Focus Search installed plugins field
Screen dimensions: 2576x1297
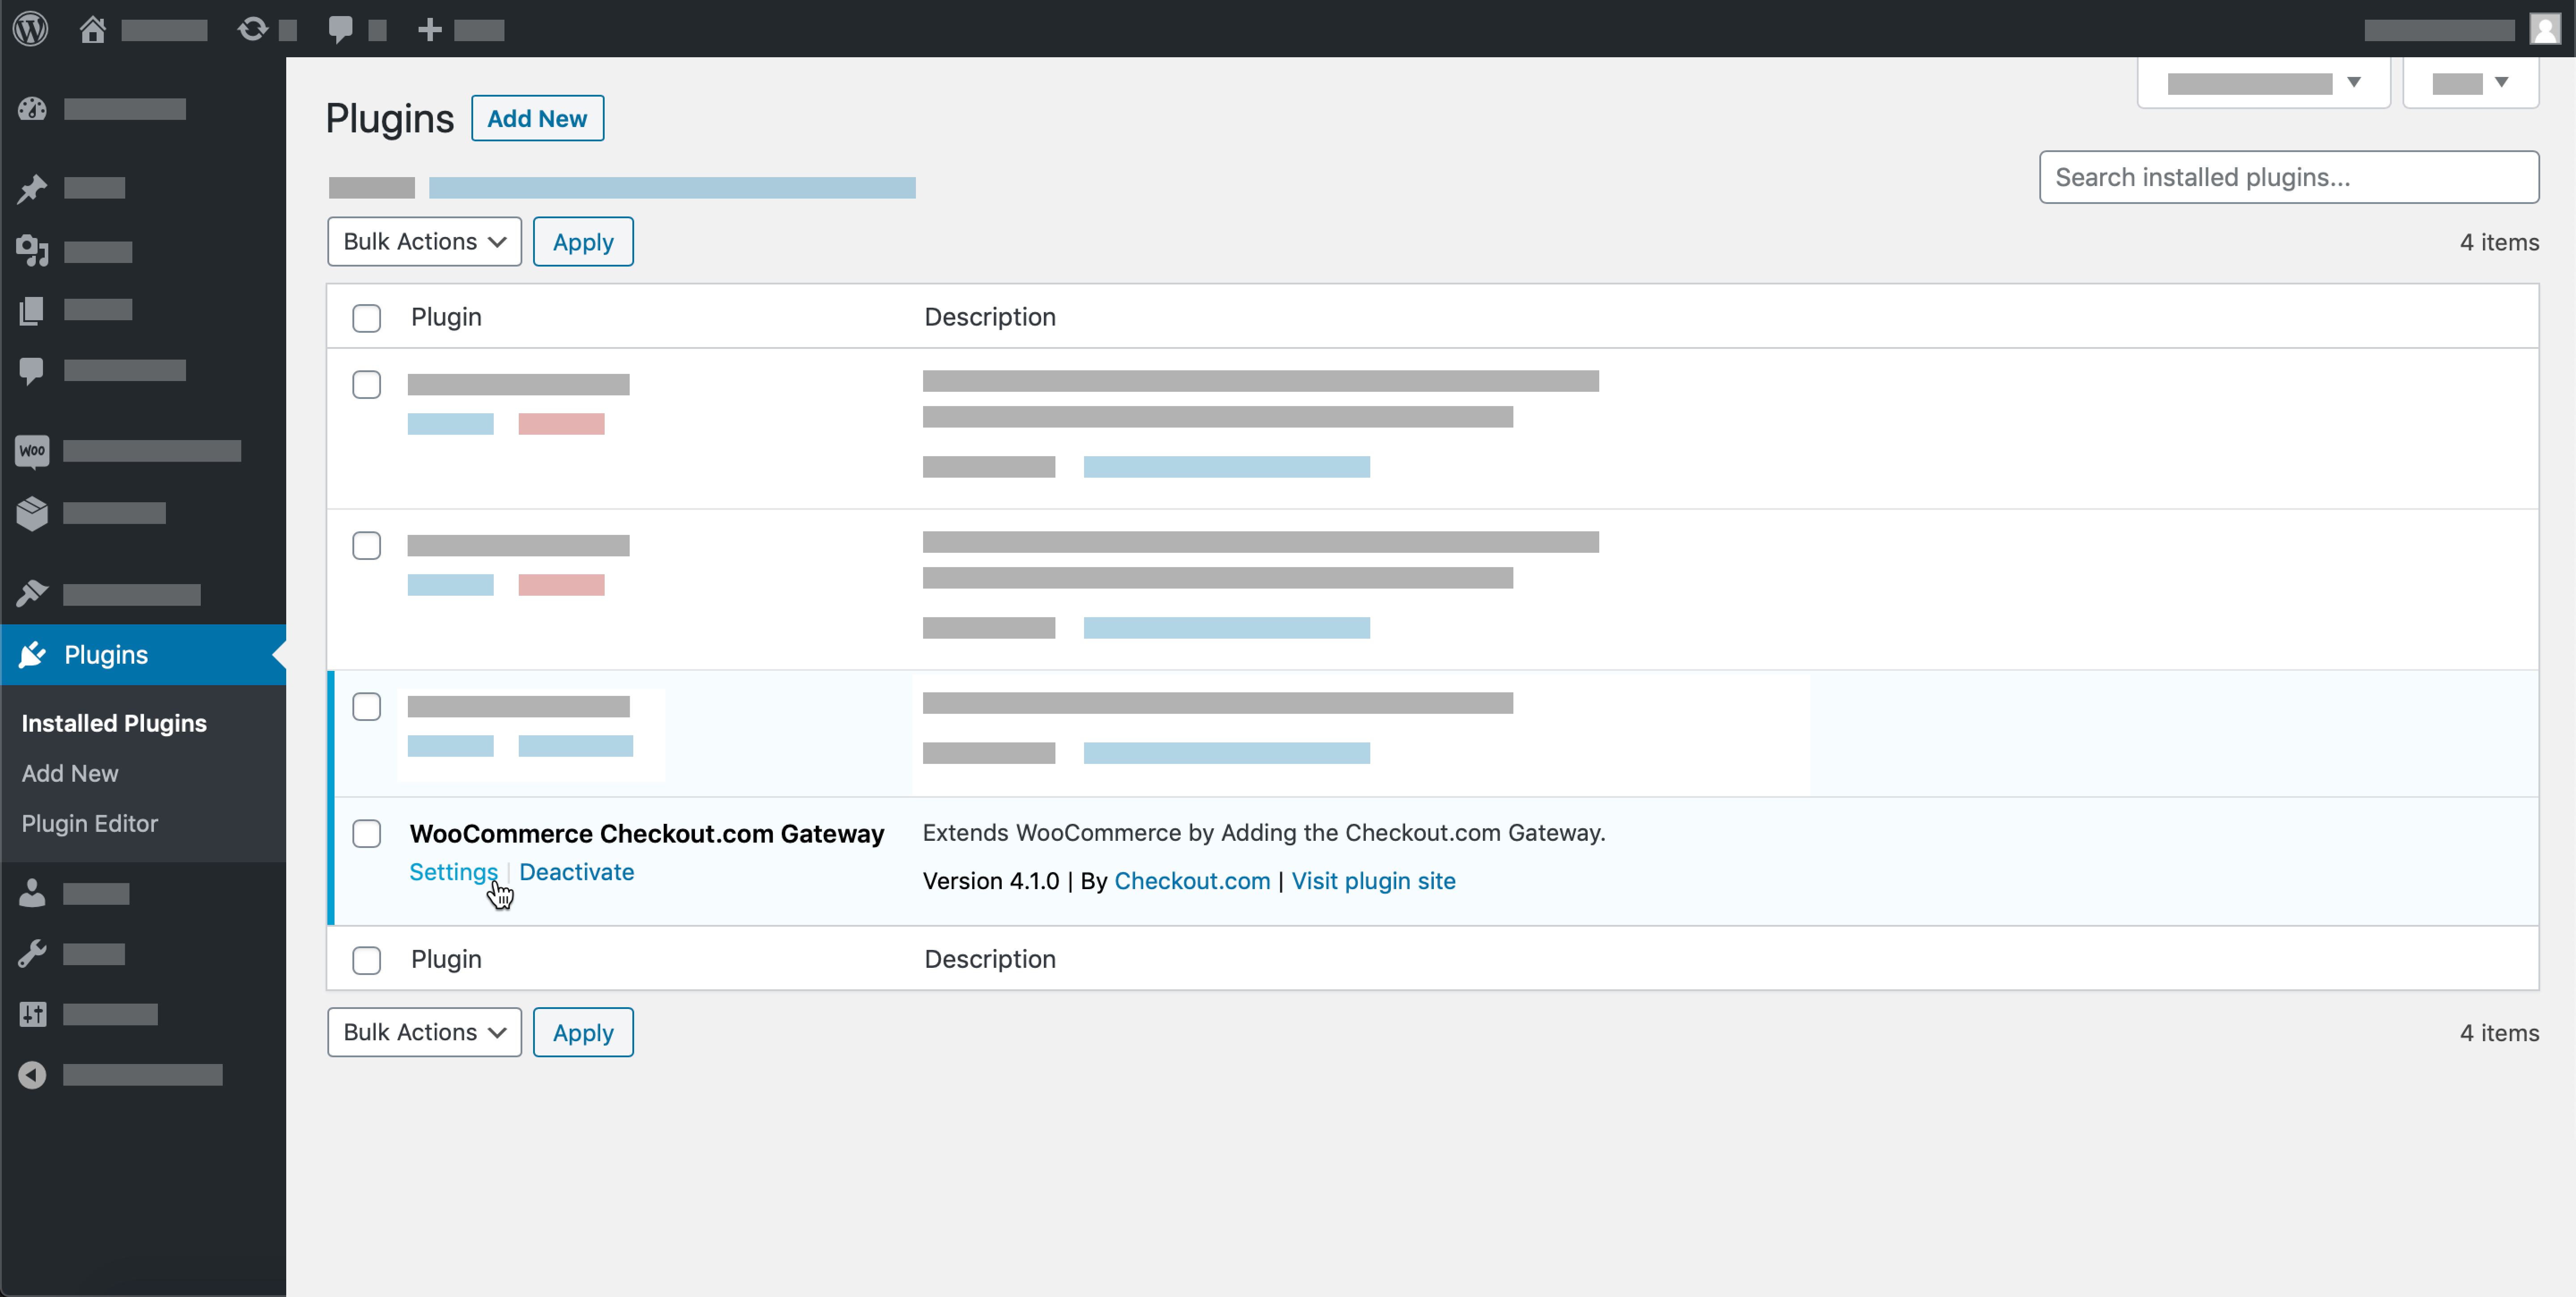click(x=2289, y=177)
